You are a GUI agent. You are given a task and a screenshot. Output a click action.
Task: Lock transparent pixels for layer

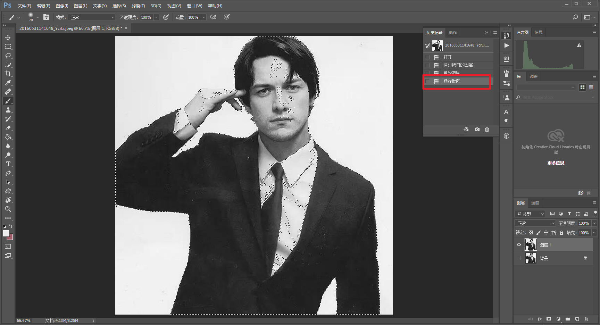531,233
